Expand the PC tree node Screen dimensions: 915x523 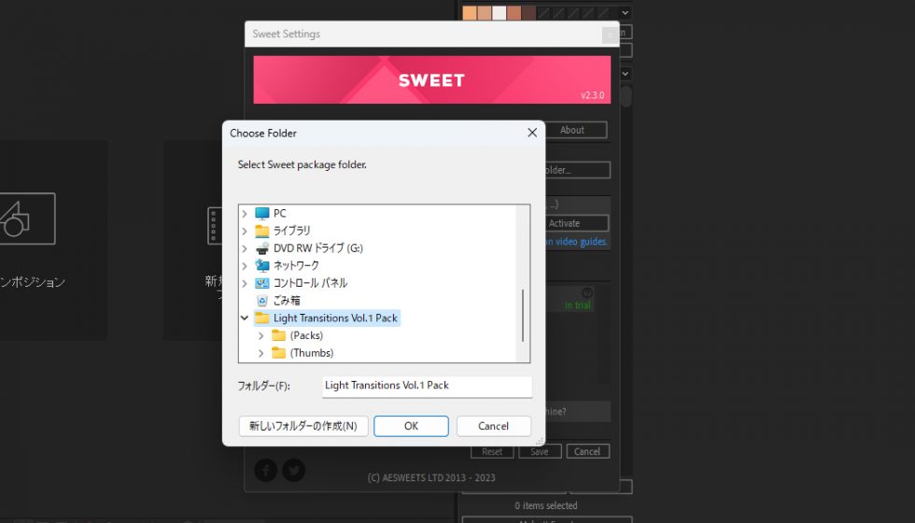tap(245, 214)
